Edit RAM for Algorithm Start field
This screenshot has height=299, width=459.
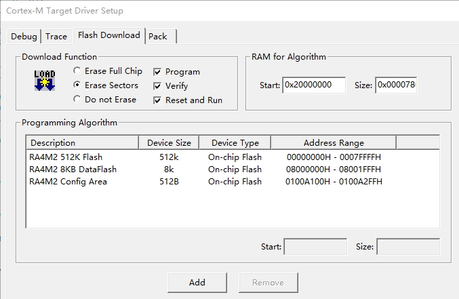pyautogui.click(x=314, y=85)
